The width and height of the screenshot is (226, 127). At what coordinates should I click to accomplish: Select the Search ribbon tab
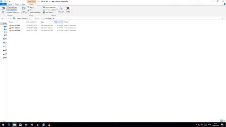point(31,4)
